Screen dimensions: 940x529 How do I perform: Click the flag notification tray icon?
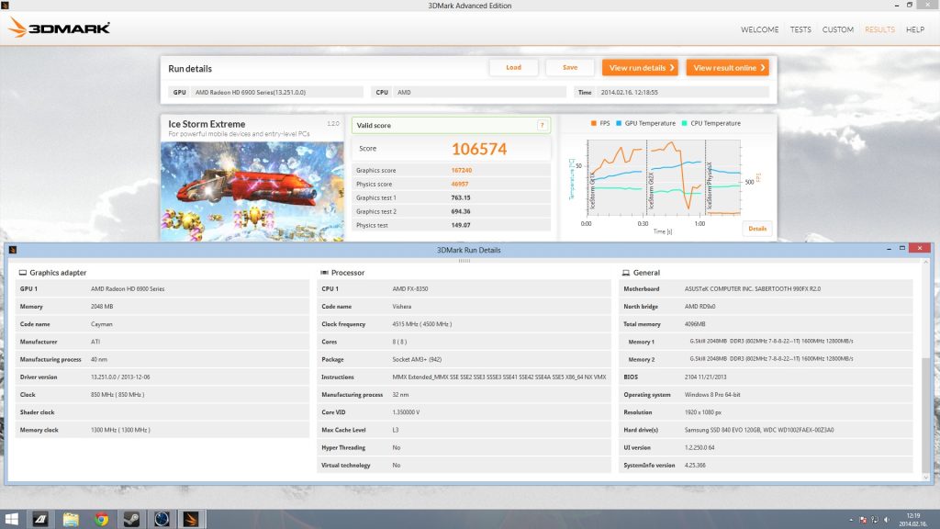tap(863, 520)
